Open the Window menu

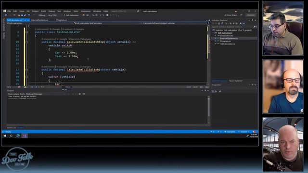coord(97,11)
